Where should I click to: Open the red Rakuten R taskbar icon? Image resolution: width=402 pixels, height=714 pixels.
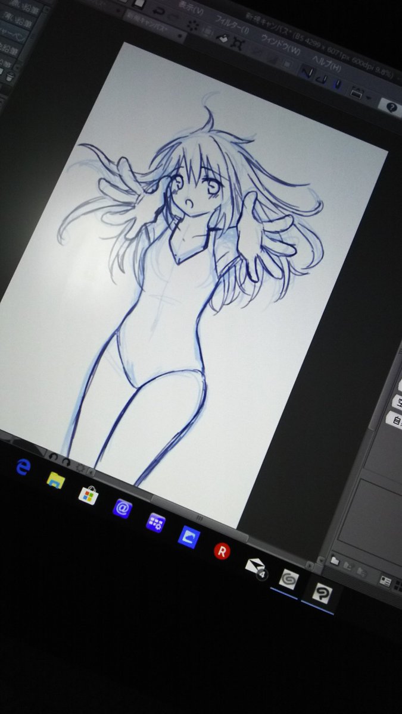coord(222,552)
